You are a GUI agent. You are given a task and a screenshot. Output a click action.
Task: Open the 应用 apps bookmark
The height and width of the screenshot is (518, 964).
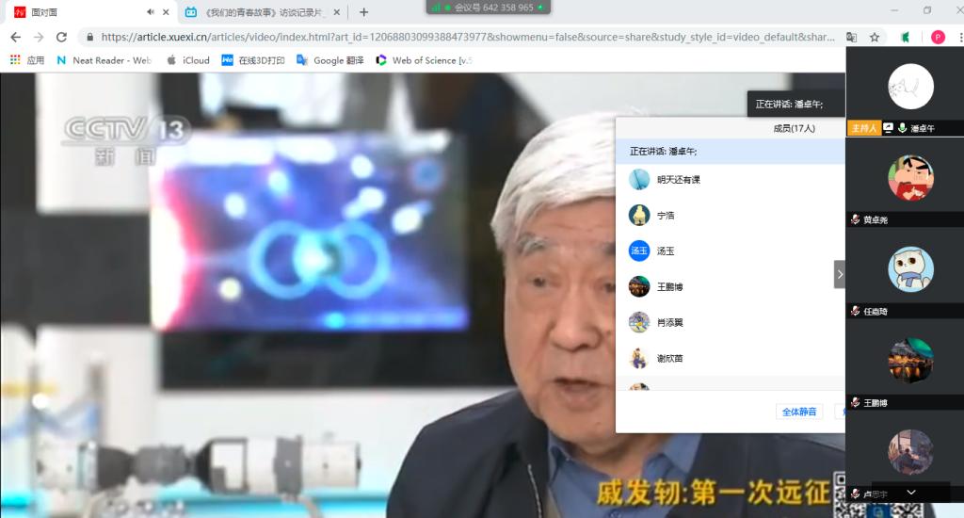tap(27, 60)
